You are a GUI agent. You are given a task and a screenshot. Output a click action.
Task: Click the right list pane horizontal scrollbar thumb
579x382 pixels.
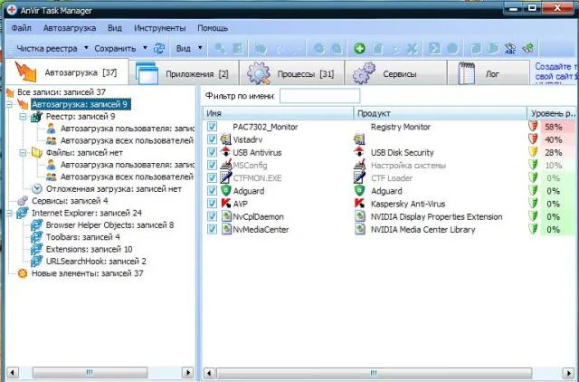[374, 372]
